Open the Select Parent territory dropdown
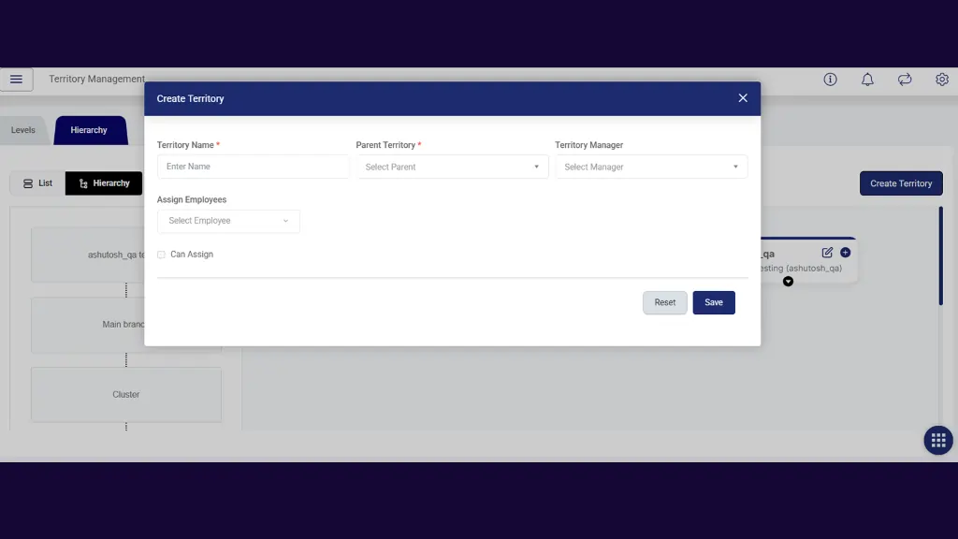 click(x=452, y=166)
